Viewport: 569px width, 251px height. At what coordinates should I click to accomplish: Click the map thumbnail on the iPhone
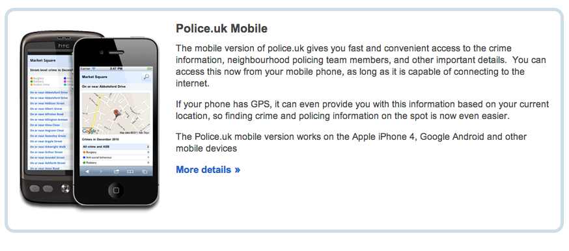click(x=116, y=113)
